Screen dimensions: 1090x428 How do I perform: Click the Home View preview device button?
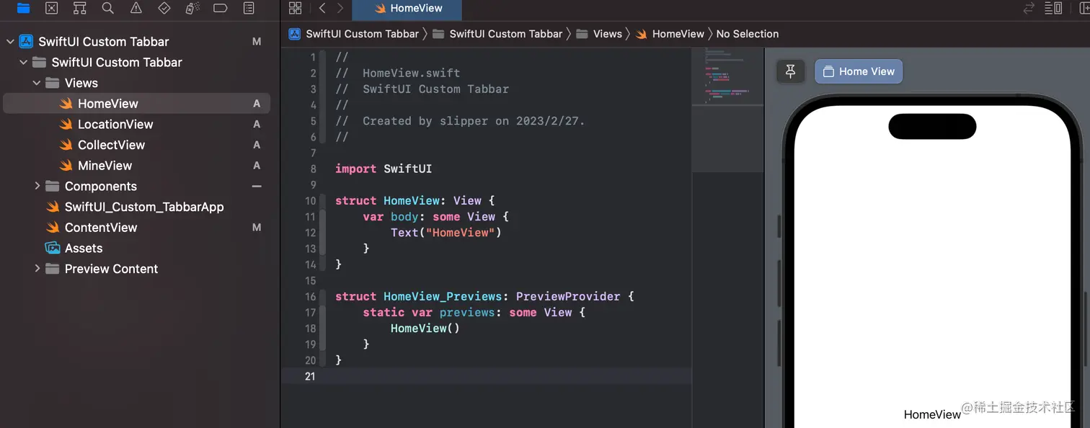pyautogui.click(x=858, y=71)
